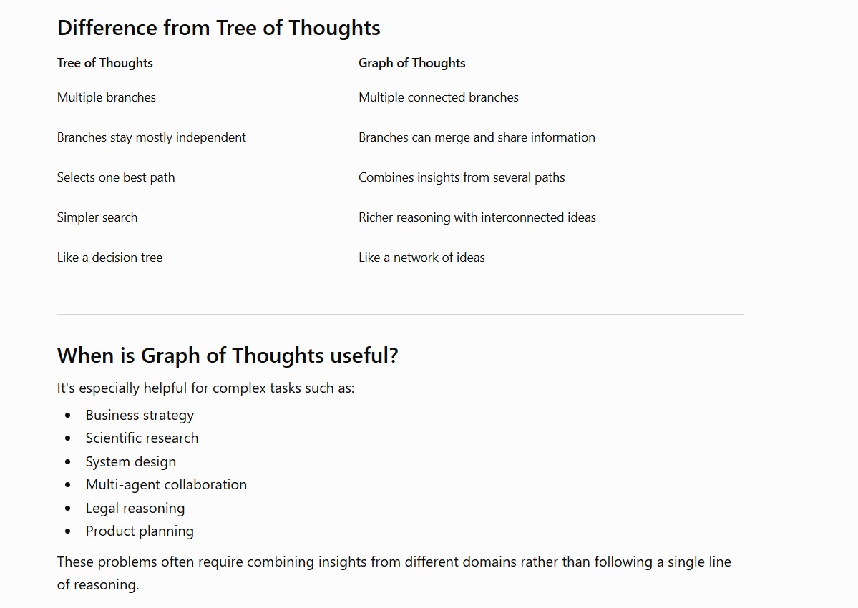
Task: Click the 'Multiple branches' table cell
Action: (106, 97)
